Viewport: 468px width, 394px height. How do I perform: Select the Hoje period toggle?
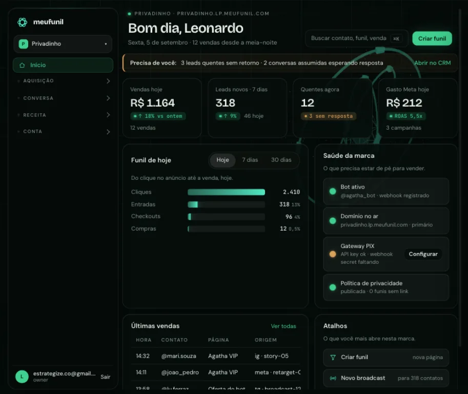(x=222, y=160)
